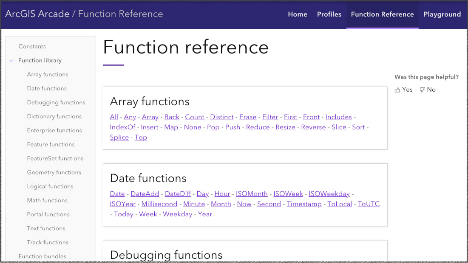Open the ToUTC function link

369,204
